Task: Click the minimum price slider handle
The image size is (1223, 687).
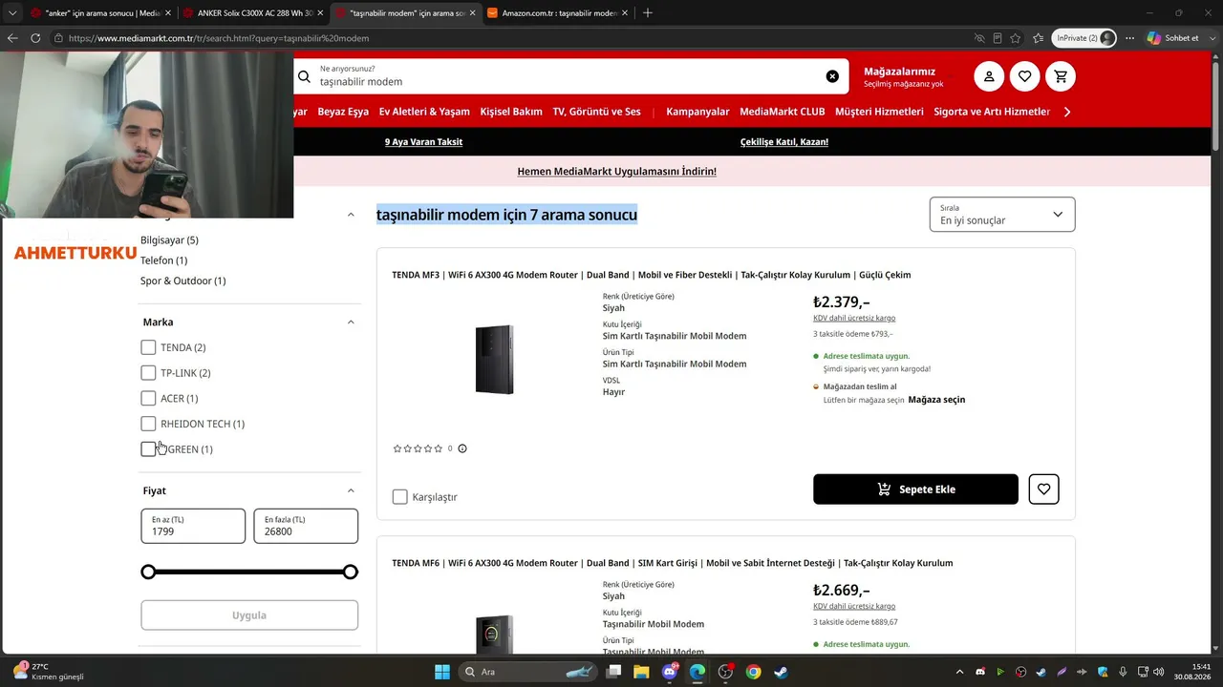Action: (148, 572)
